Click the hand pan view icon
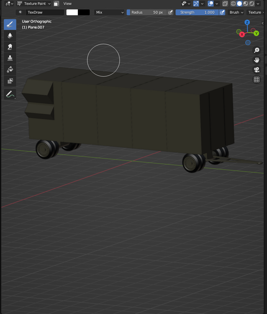The image size is (267, 314). pyautogui.click(x=257, y=60)
